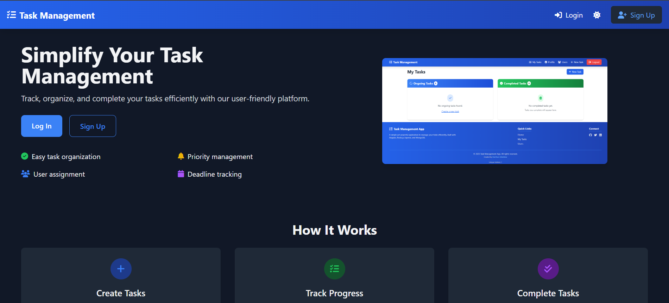Toggle the light/dark theme sun icon
Viewport: 669px width, 303px height.
tap(597, 15)
